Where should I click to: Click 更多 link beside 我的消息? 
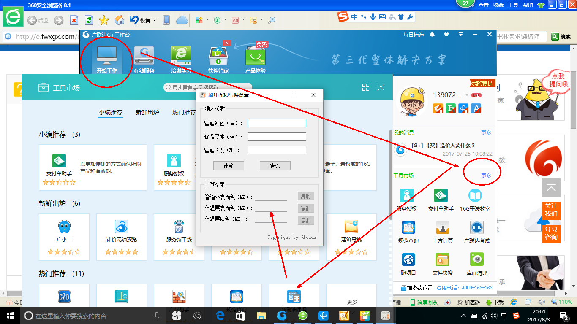tap(486, 132)
